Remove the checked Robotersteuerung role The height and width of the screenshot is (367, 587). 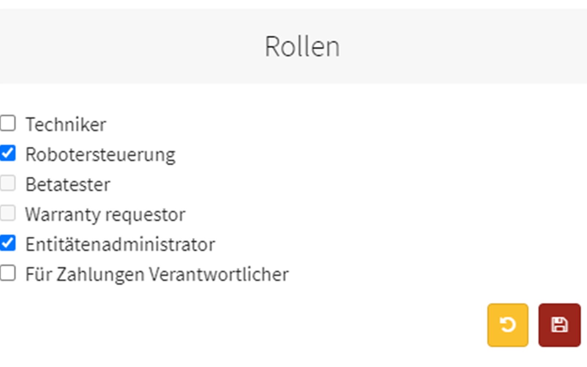pos(8,153)
